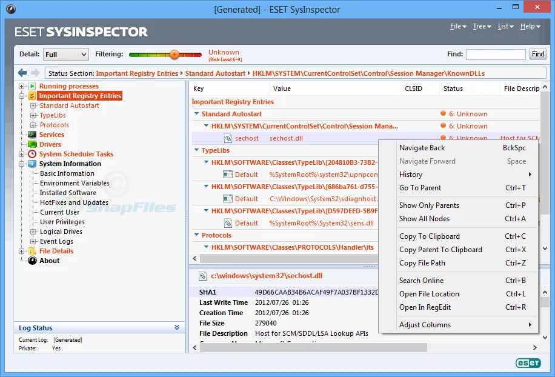This screenshot has width=555, height=377.
Task: Select Basic Information in tree
Action: point(67,173)
